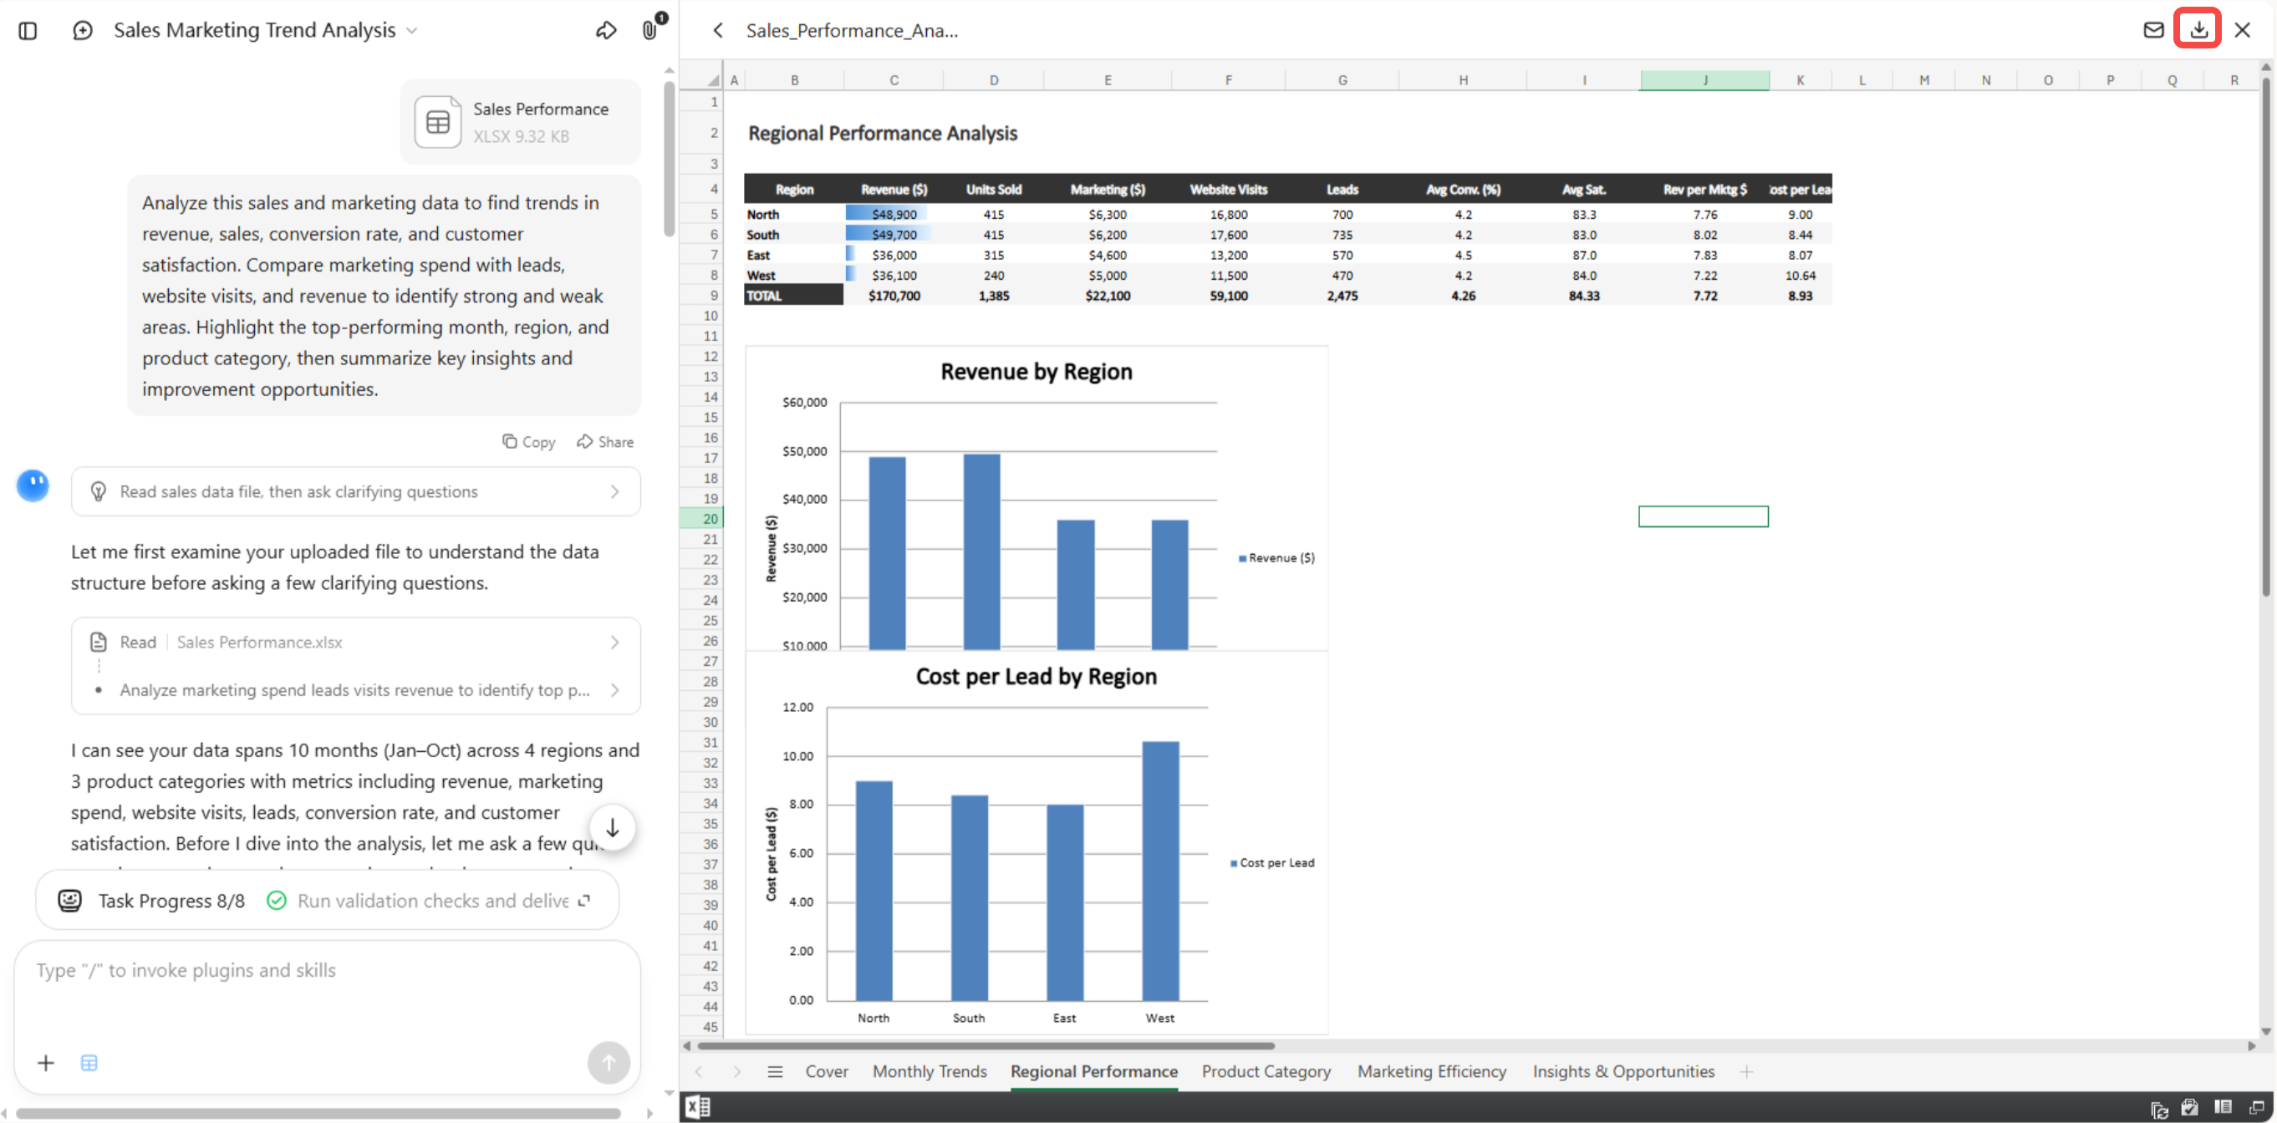Click the South revenue cell $49,700
Image resolution: width=2277 pixels, height=1123 pixels.
(x=894, y=234)
